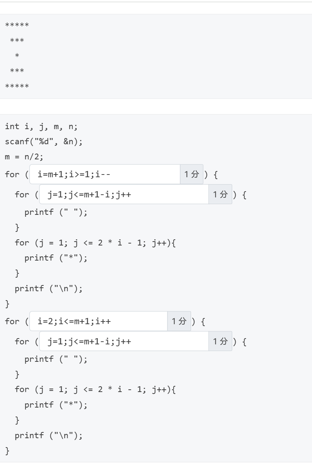Focus the j-loop field under the i-- loop

[x=124, y=194]
